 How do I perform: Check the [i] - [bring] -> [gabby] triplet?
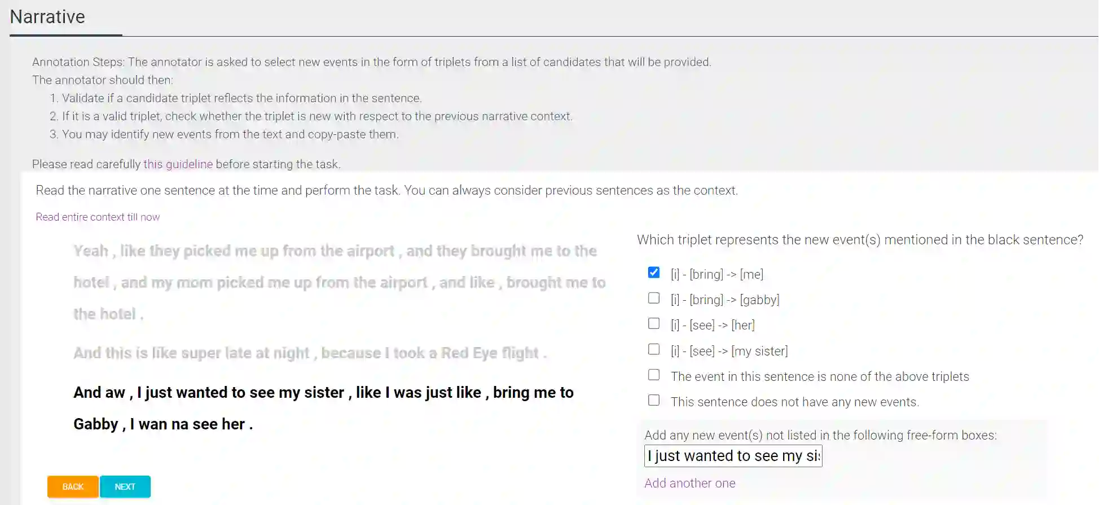click(653, 298)
